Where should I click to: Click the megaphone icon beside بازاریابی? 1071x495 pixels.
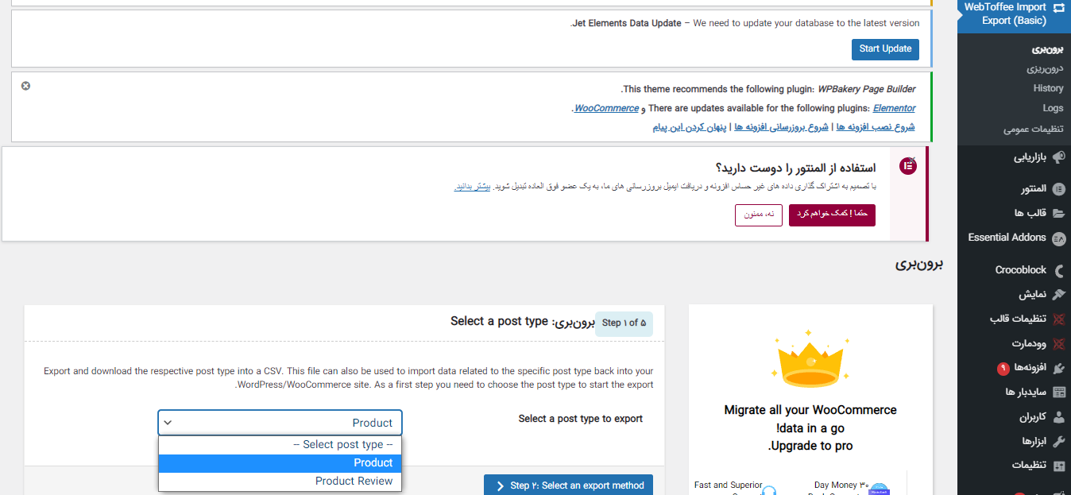pyautogui.click(x=1058, y=158)
